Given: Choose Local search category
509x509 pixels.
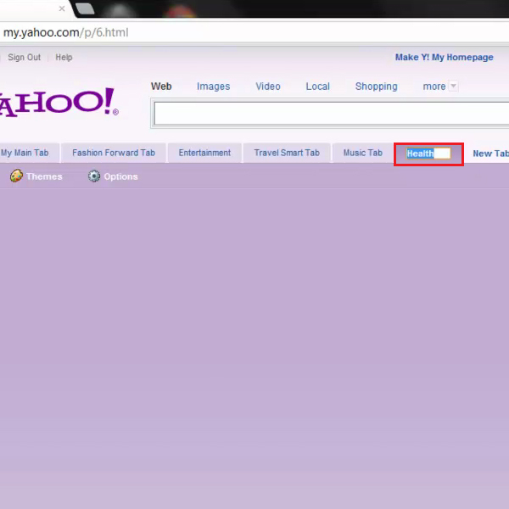Looking at the screenshot, I should point(318,87).
